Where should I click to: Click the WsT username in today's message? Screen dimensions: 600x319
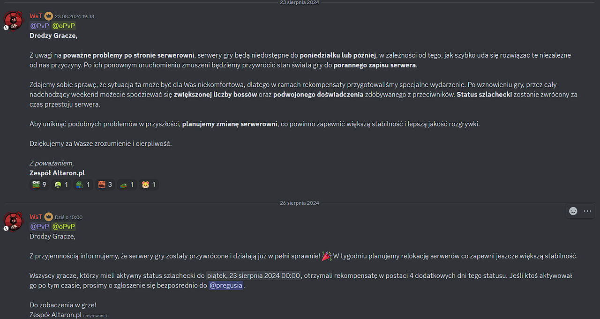36,217
